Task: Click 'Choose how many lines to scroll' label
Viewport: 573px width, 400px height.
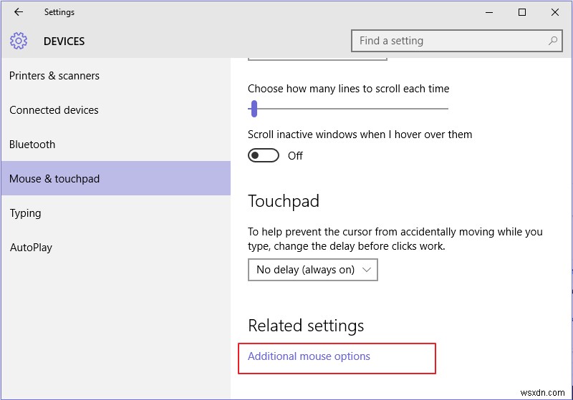Action: tap(348, 89)
